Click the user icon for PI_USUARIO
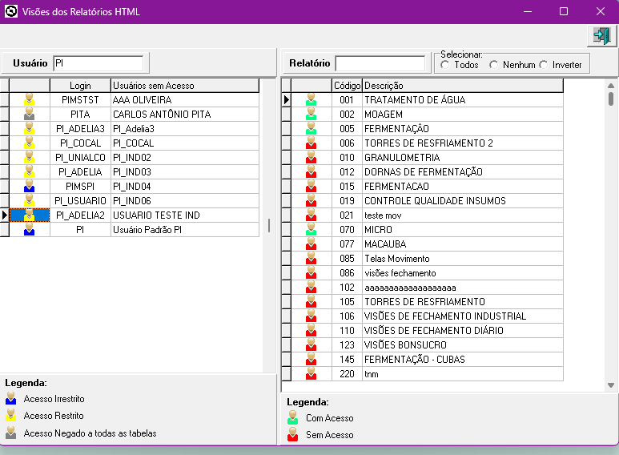 (x=29, y=200)
